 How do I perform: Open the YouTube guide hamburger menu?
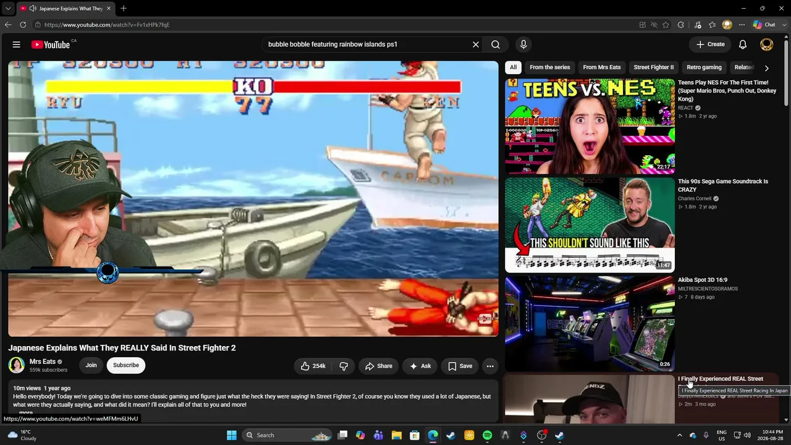(17, 44)
